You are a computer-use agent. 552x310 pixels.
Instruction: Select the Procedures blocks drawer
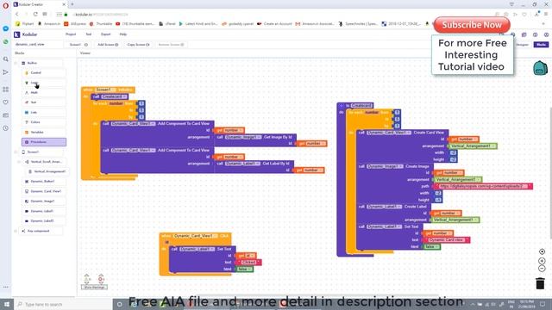tap(44, 142)
